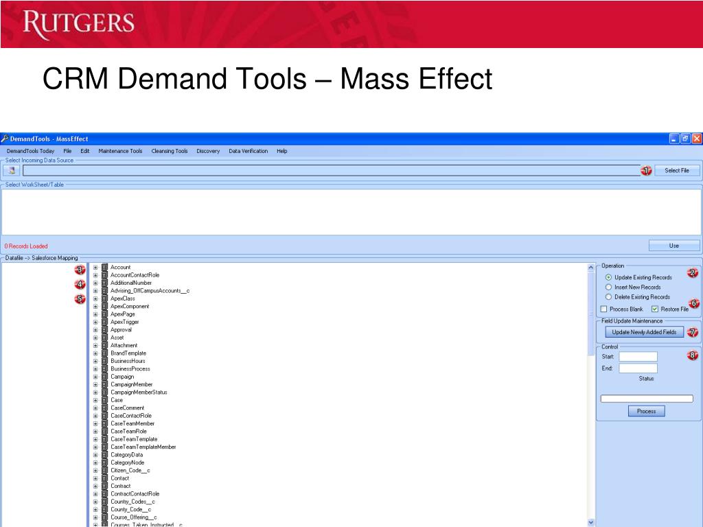Click the Start input field
Screen dimensions: 703x527
click(638, 357)
